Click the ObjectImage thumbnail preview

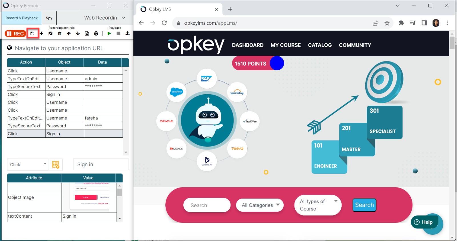tap(89, 197)
